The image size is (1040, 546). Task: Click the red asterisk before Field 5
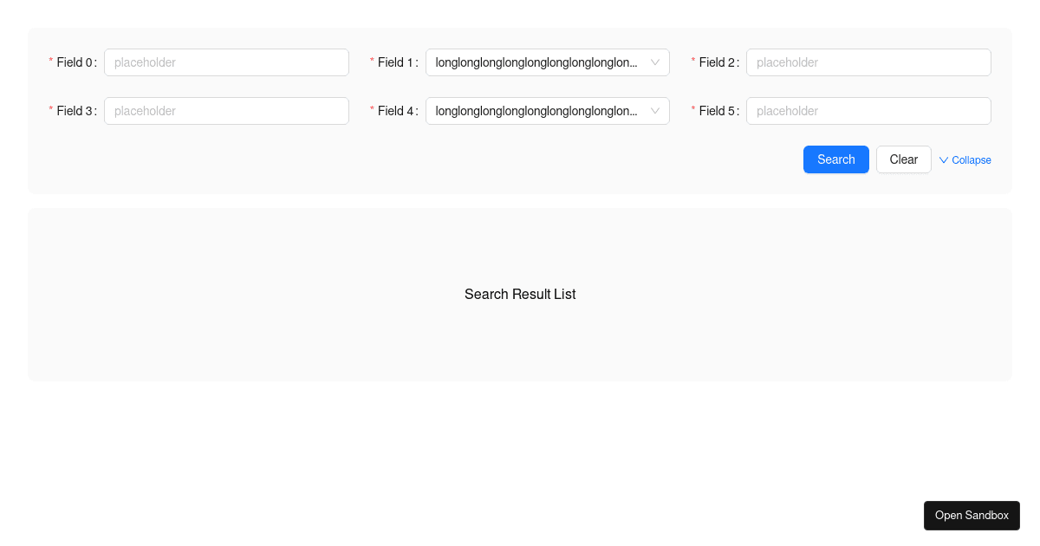[x=692, y=111]
